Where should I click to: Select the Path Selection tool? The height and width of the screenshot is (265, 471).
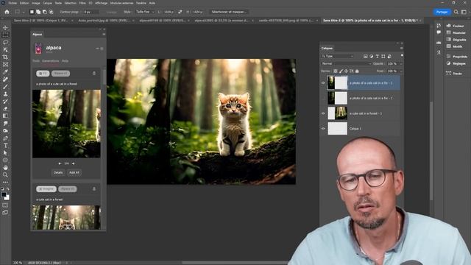pyautogui.click(x=5, y=153)
